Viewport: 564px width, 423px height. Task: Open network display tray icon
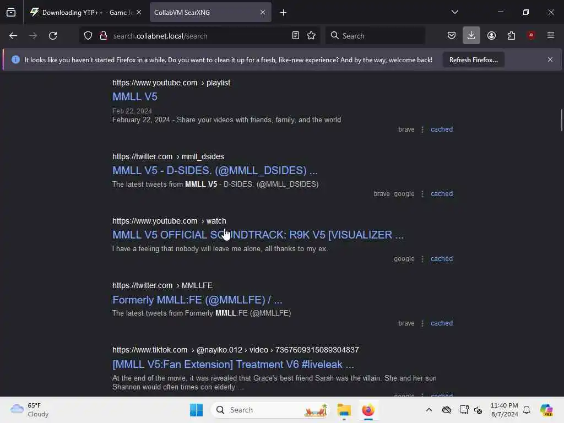pos(464,410)
